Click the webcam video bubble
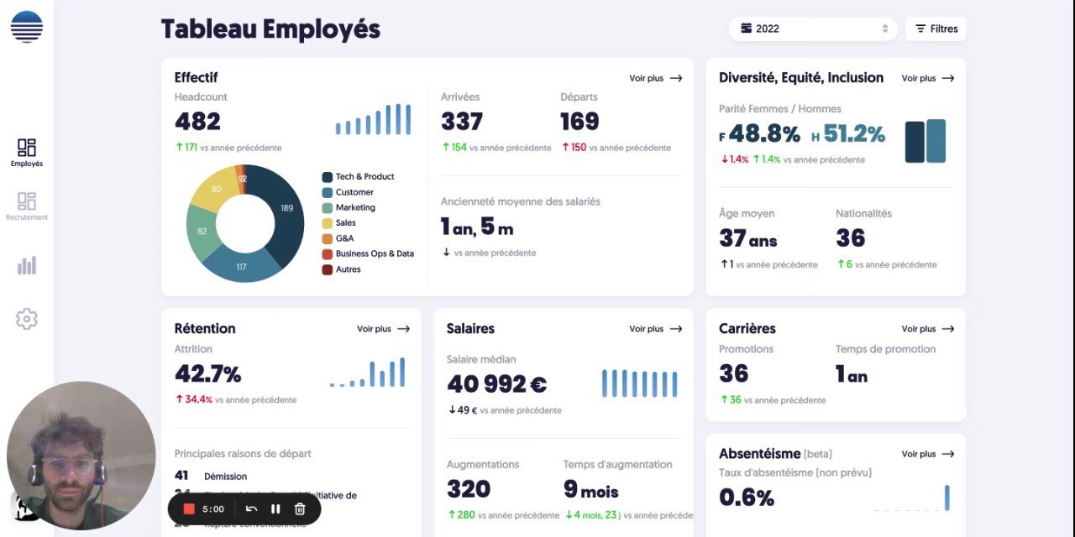The width and height of the screenshot is (1075, 537). 81,456
